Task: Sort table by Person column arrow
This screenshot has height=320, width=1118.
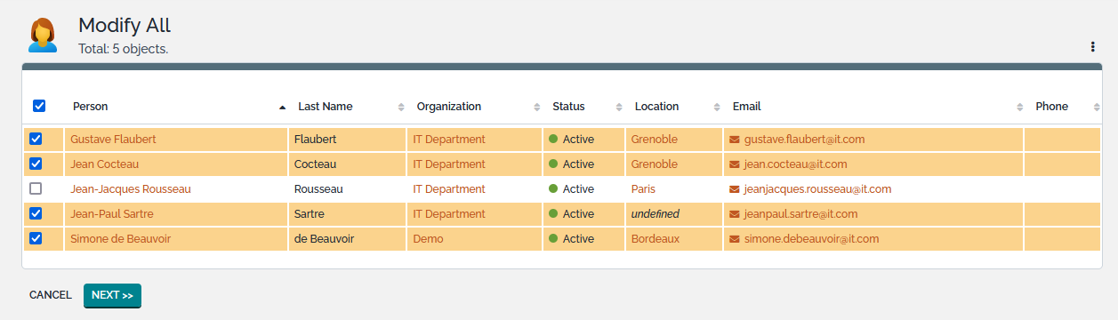Action: pos(283,107)
